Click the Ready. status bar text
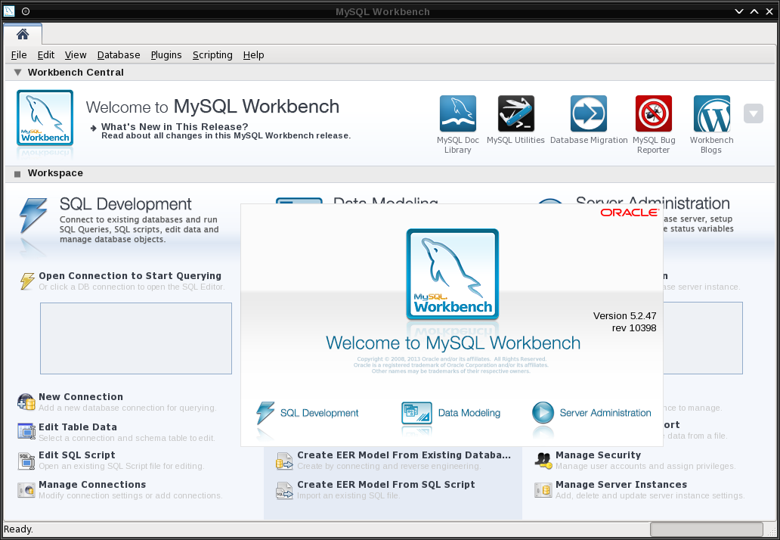 click(18, 529)
